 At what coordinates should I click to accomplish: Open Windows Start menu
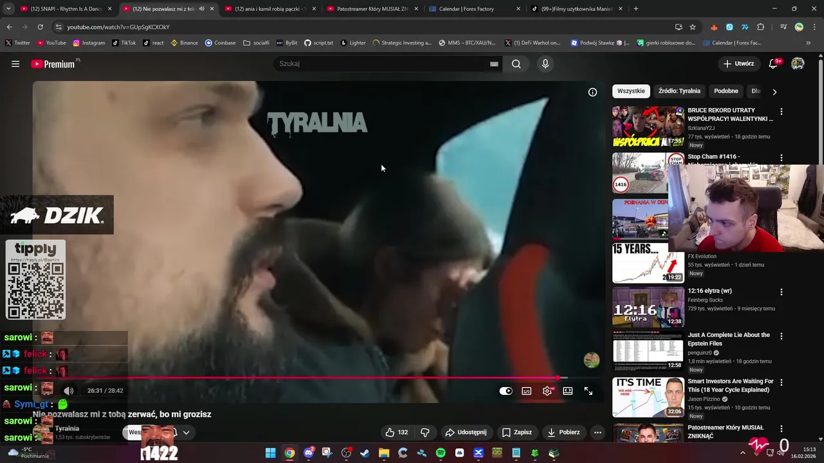click(x=270, y=453)
